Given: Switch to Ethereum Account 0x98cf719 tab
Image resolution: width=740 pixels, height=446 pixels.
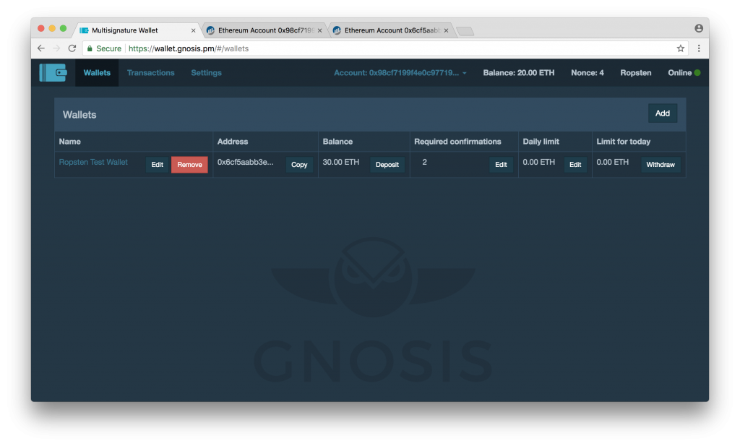Looking at the screenshot, I should click(x=265, y=30).
